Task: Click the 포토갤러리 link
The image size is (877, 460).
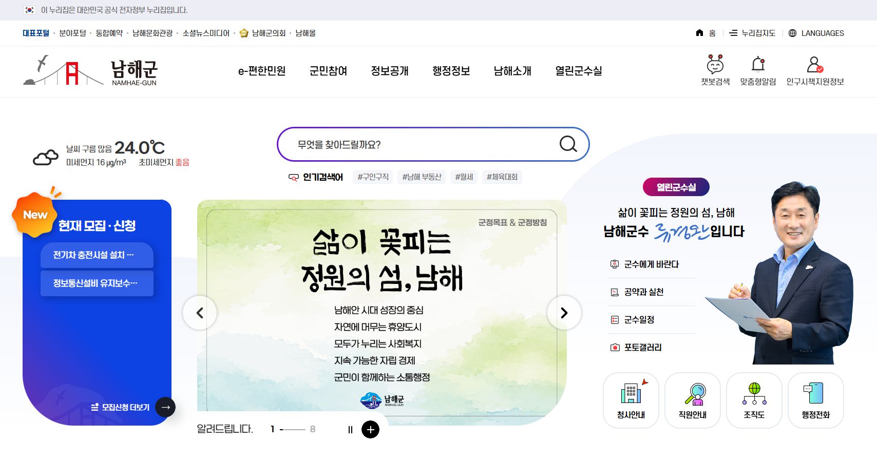Action: (x=643, y=348)
